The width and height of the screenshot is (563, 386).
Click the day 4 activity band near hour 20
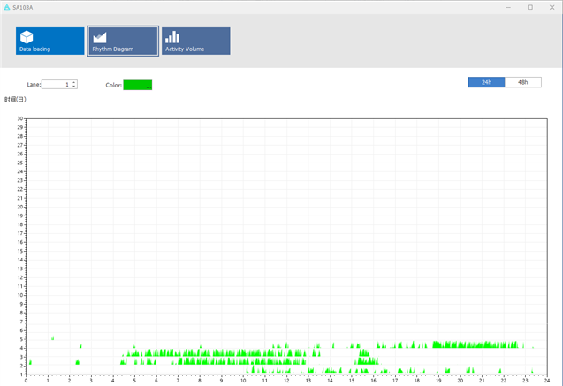(460, 344)
